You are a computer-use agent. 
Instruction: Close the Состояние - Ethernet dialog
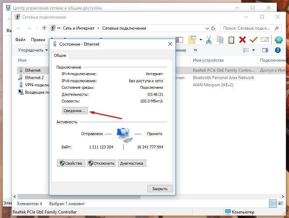click(170, 44)
